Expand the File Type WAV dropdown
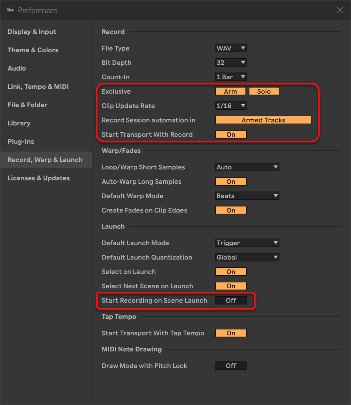The height and width of the screenshot is (405, 351). [x=231, y=48]
